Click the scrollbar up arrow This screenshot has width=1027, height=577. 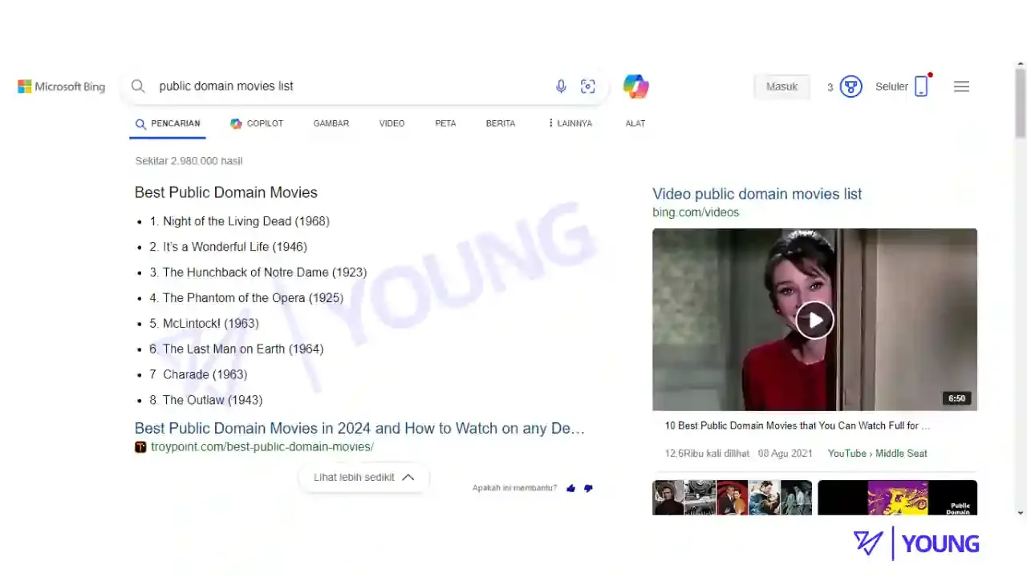[x=1021, y=63]
